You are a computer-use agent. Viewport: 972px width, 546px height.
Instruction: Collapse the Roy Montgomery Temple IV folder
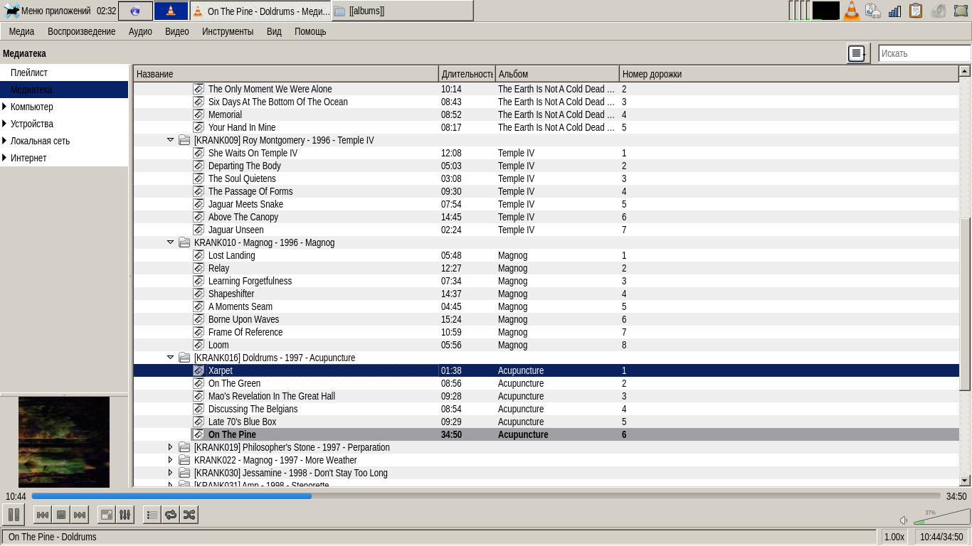coord(170,140)
